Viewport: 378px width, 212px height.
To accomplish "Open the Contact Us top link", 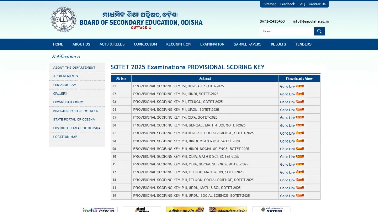I will click(x=317, y=4).
